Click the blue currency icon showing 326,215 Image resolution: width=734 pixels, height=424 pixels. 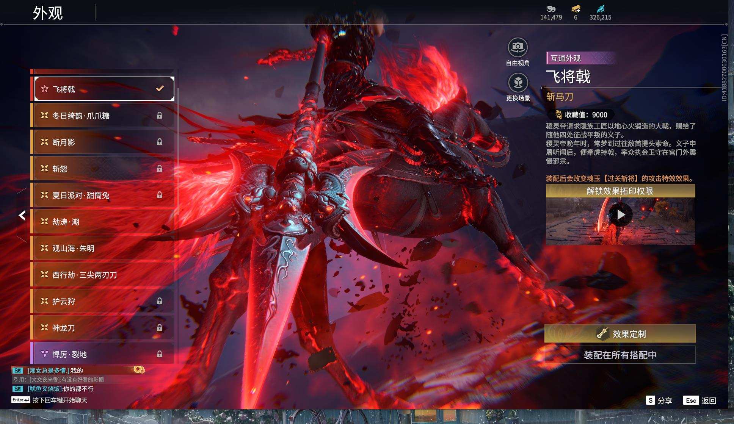[x=601, y=8]
